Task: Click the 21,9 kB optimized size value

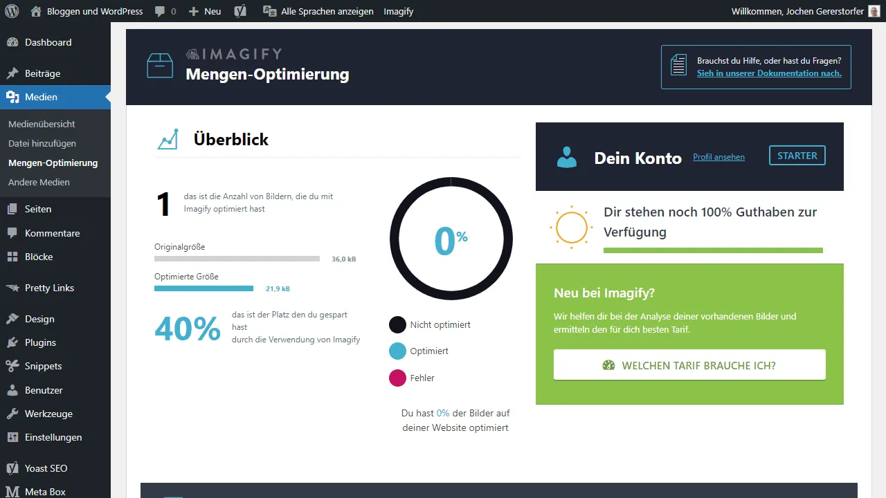Action: coord(278,289)
